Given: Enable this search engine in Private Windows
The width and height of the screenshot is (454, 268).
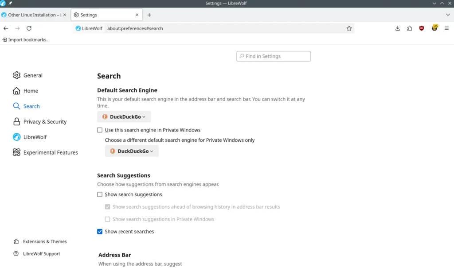Looking at the screenshot, I should click(x=100, y=130).
